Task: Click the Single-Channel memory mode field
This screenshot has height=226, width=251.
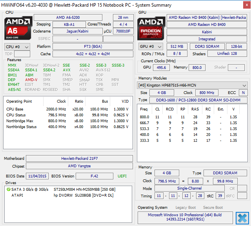Action: [189, 188]
